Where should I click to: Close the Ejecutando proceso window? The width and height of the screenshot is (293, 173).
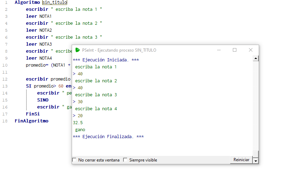[251, 50]
